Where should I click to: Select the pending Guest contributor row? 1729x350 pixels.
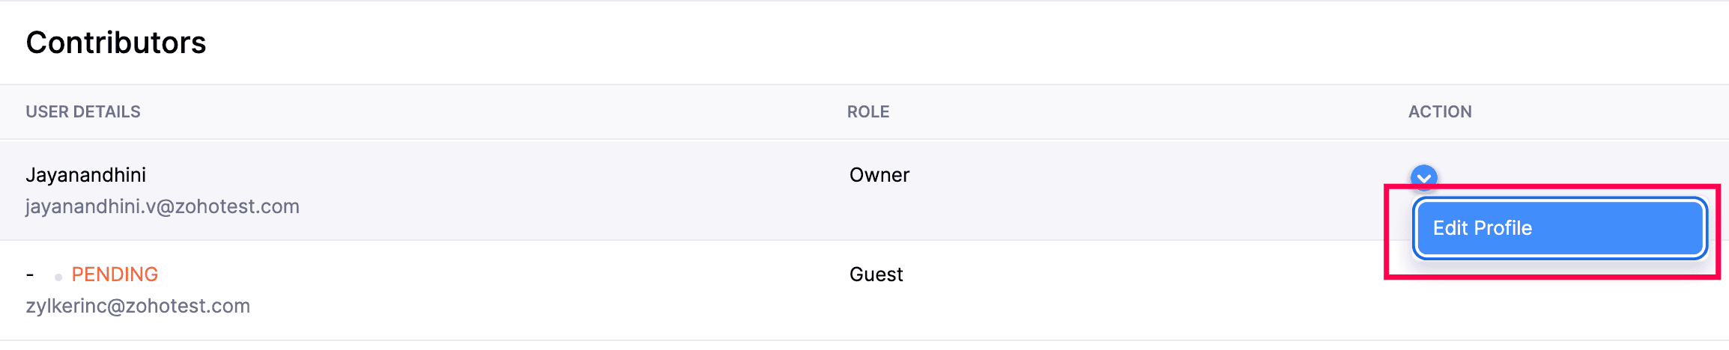click(x=524, y=290)
